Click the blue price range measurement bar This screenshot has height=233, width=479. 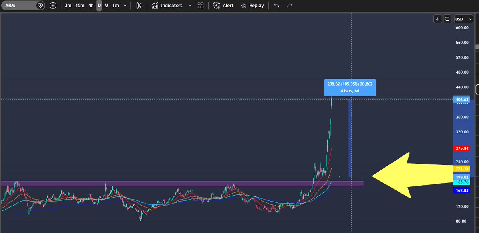pos(350,138)
